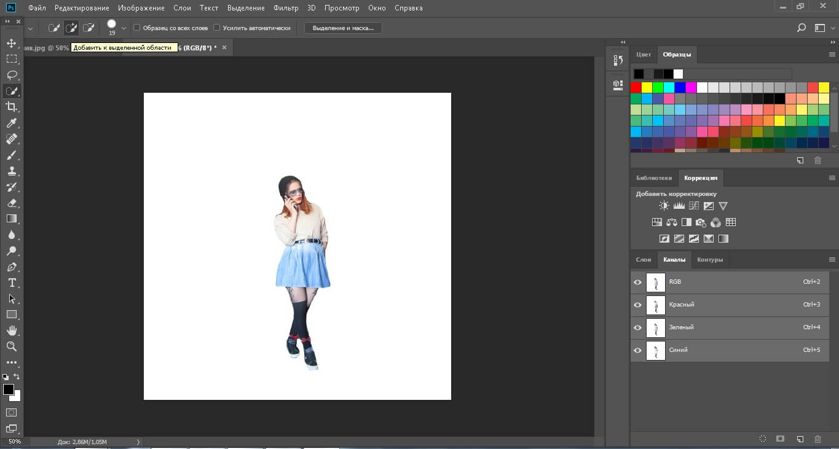
Task: Enable 'Усилить автоматически' checkbox
Action: (x=216, y=28)
